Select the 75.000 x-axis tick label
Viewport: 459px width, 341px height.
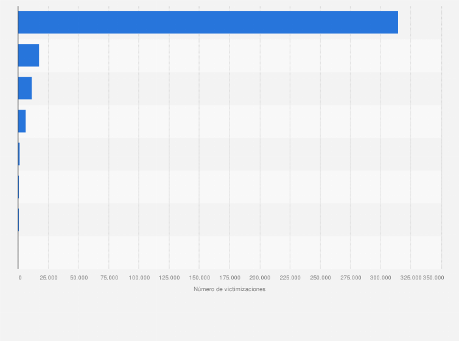pyautogui.click(x=109, y=278)
